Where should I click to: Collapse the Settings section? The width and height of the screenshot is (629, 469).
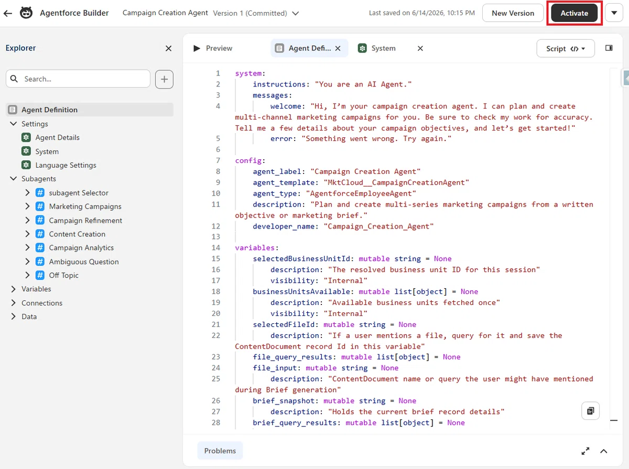[13, 124]
